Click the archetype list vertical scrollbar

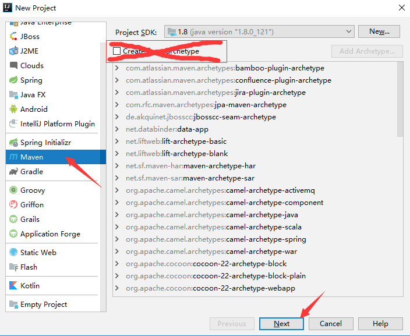click(400, 100)
